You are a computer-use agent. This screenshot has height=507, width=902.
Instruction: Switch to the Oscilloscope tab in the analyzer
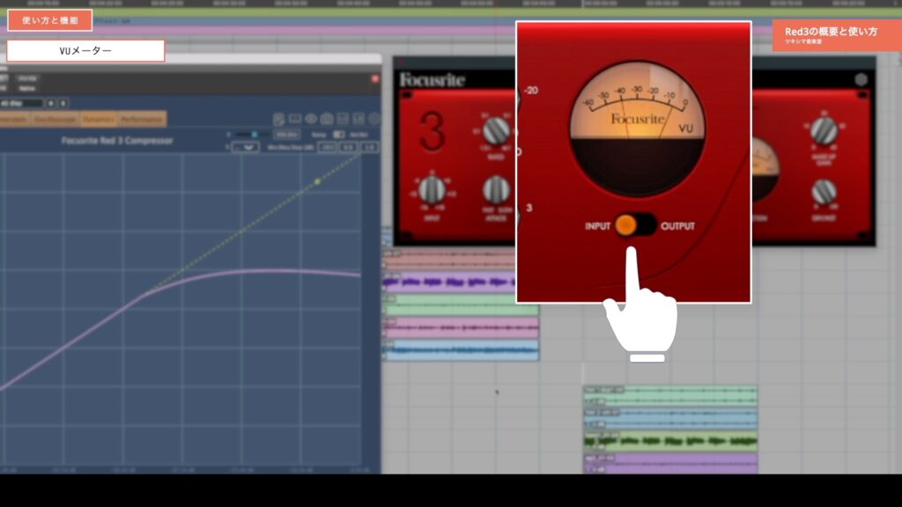point(55,119)
